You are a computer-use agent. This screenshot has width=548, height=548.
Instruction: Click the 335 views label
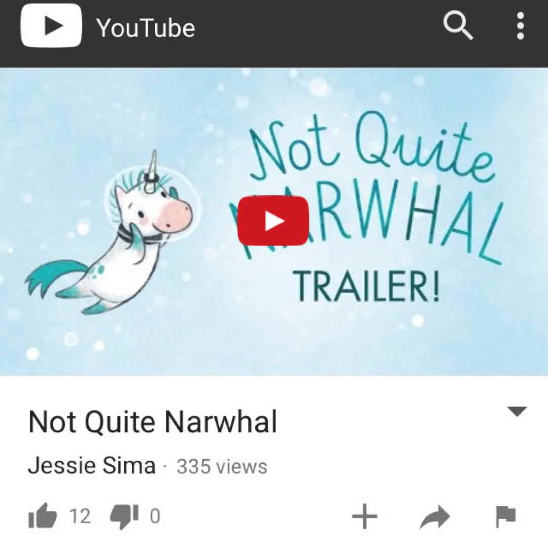point(222,466)
